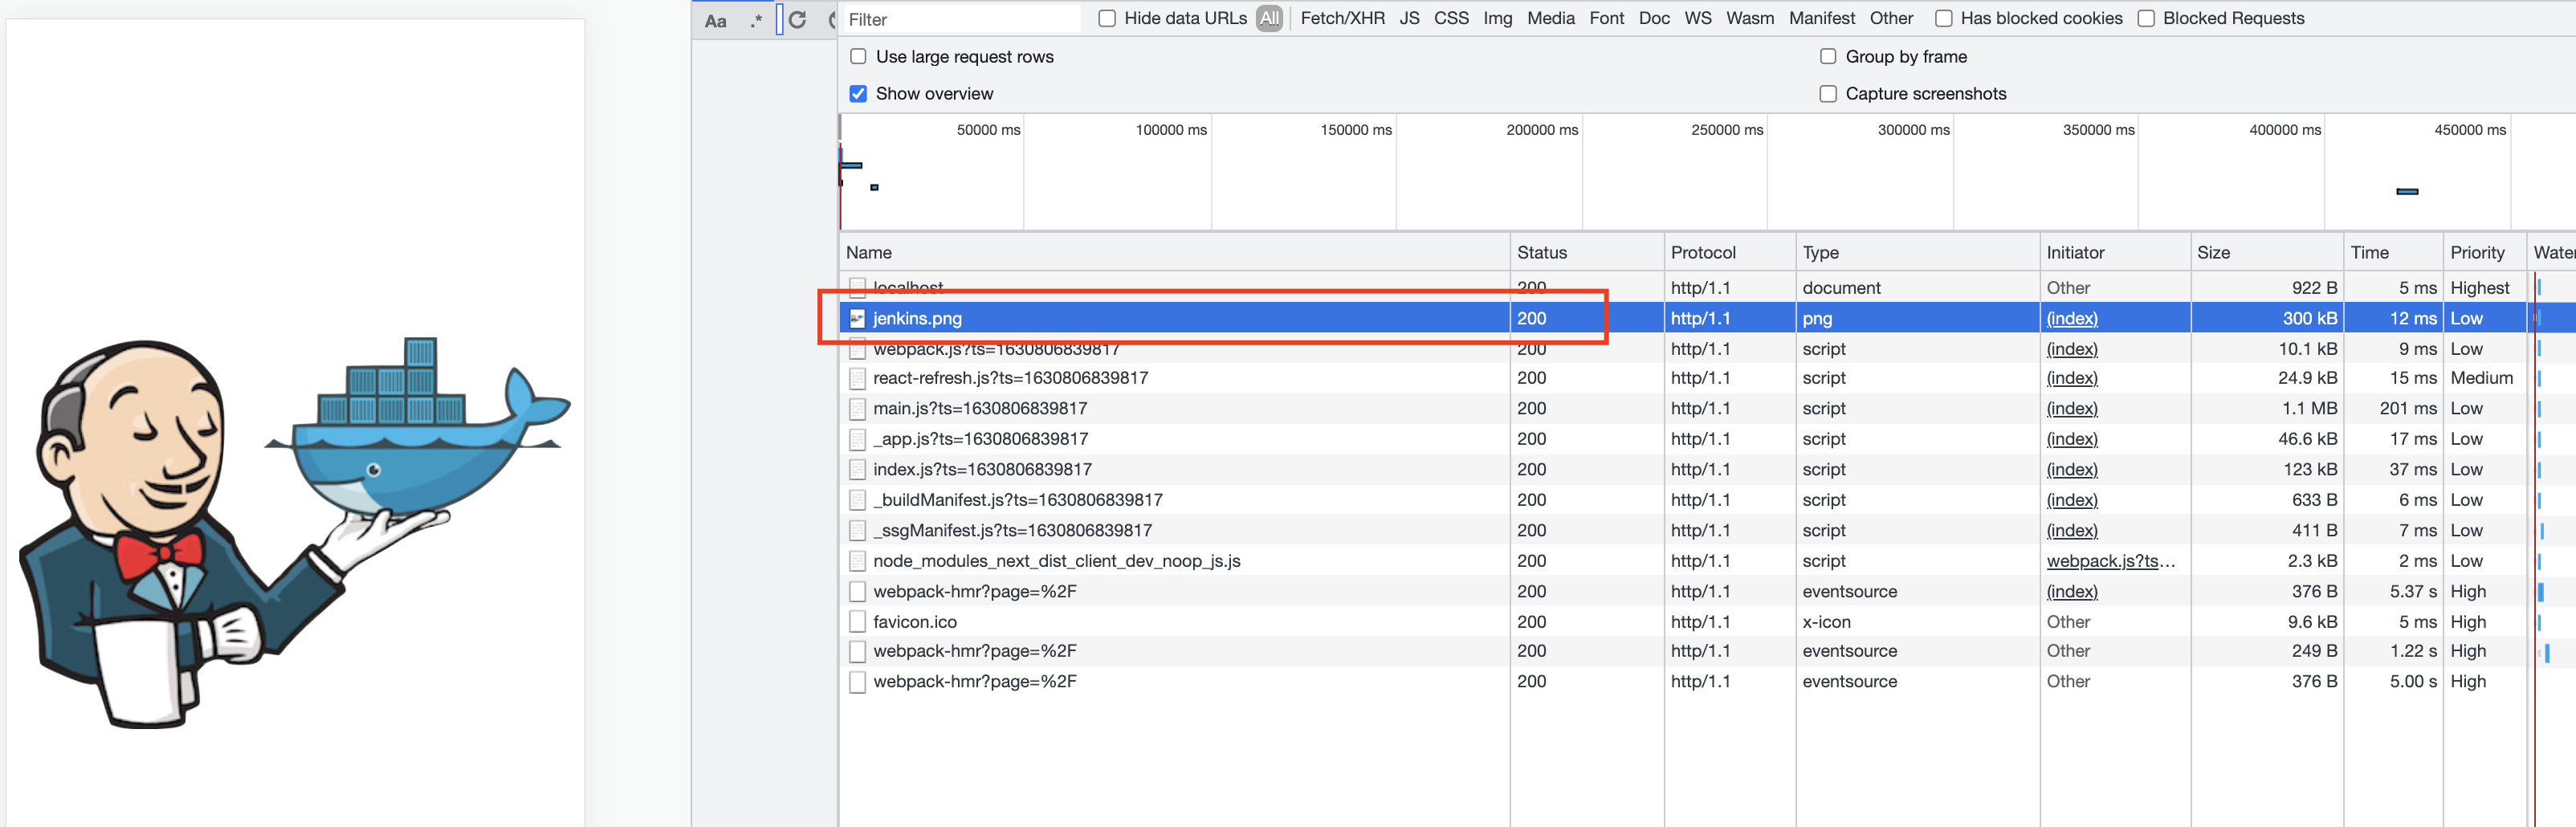Enable Capture screenshots checkbox
This screenshot has width=2576, height=827.
tap(1828, 93)
